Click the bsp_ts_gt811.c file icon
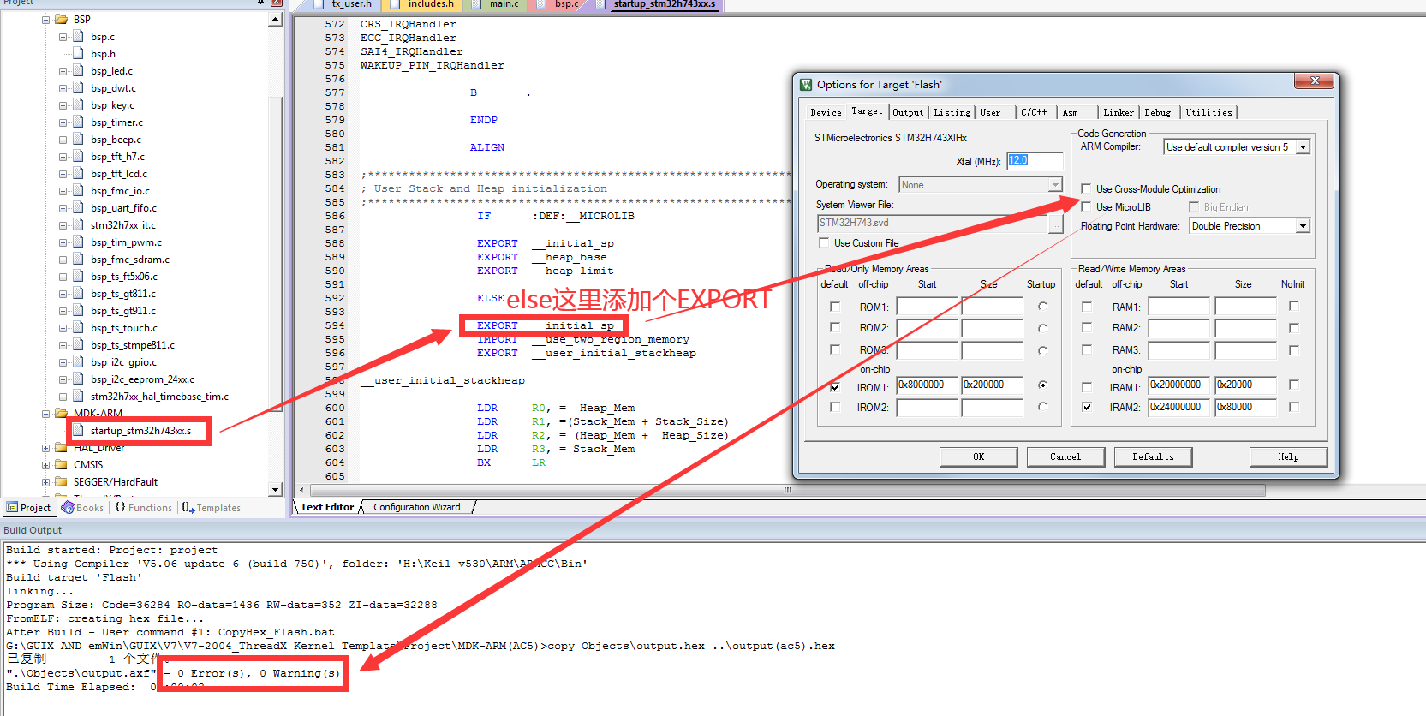The height and width of the screenshot is (716, 1426). (x=78, y=294)
